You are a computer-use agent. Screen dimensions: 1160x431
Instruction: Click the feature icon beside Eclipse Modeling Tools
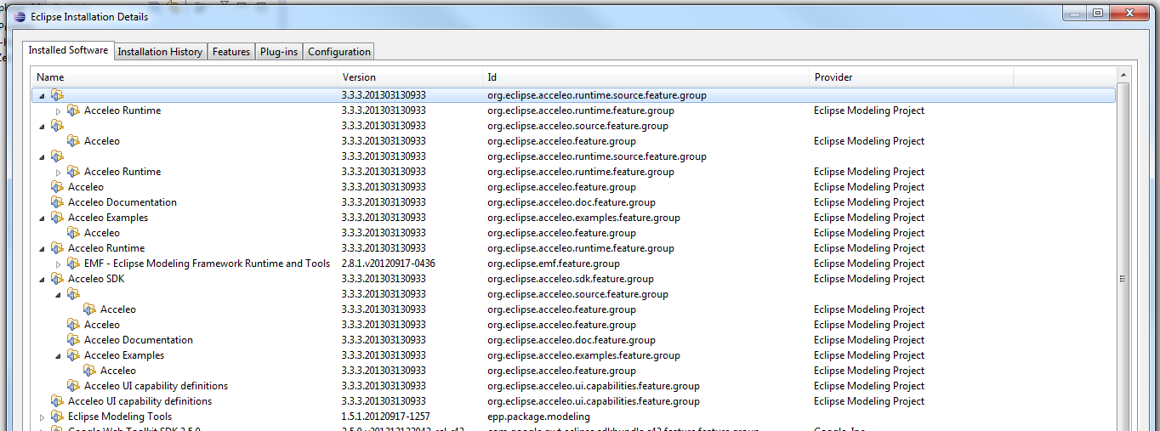[57, 417]
